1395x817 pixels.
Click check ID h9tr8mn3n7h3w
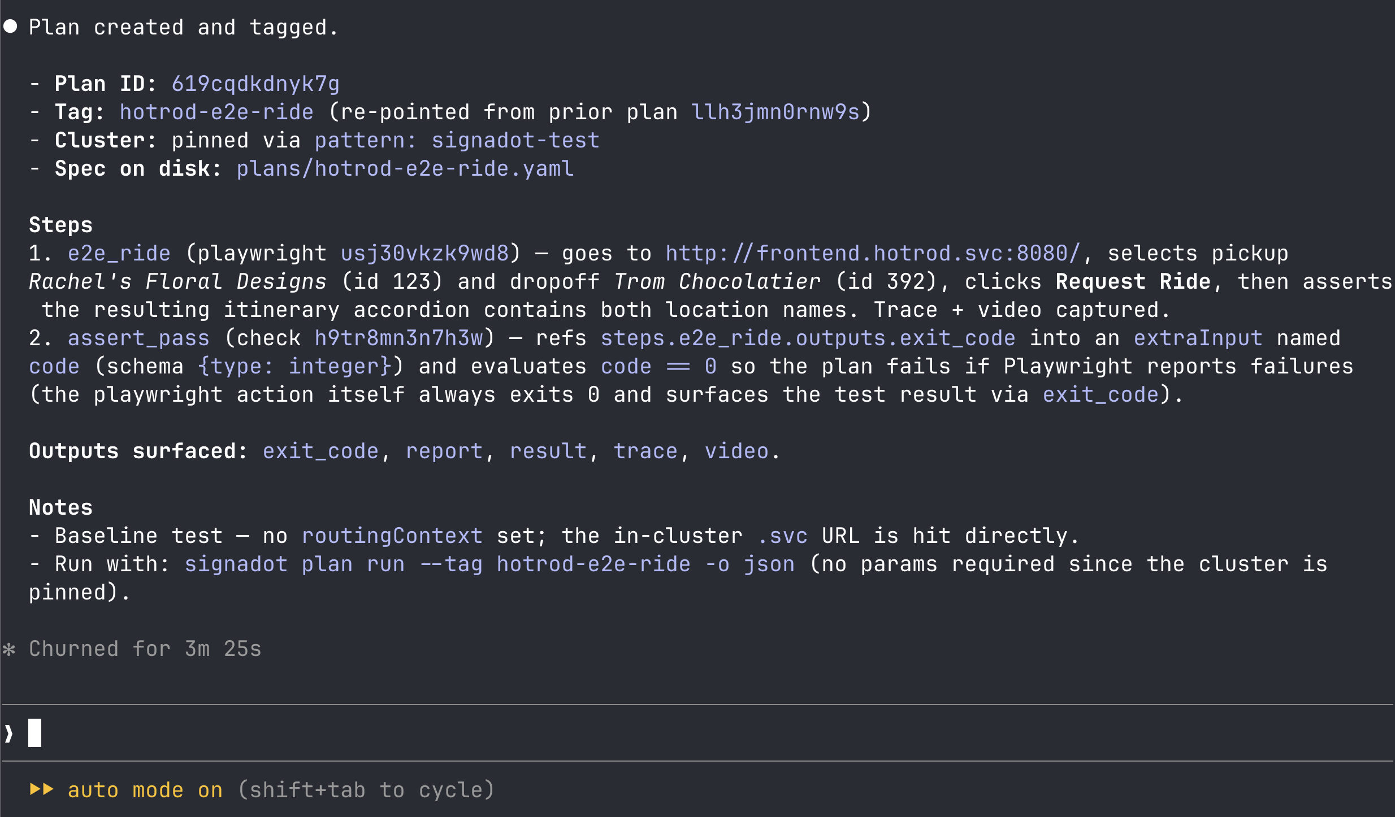tap(398, 338)
